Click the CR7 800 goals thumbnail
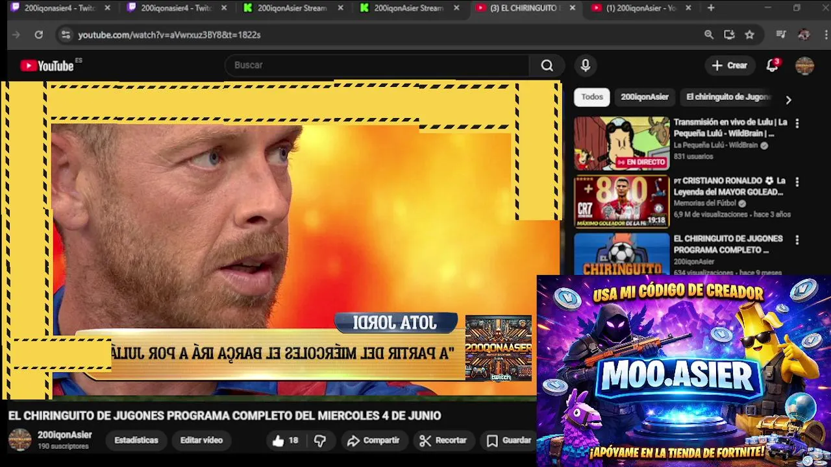Screen dimensions: 831x467 [x=621, y=202]
